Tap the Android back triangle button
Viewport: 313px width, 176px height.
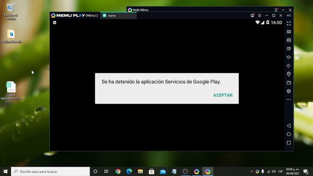[x=289, y=126]
